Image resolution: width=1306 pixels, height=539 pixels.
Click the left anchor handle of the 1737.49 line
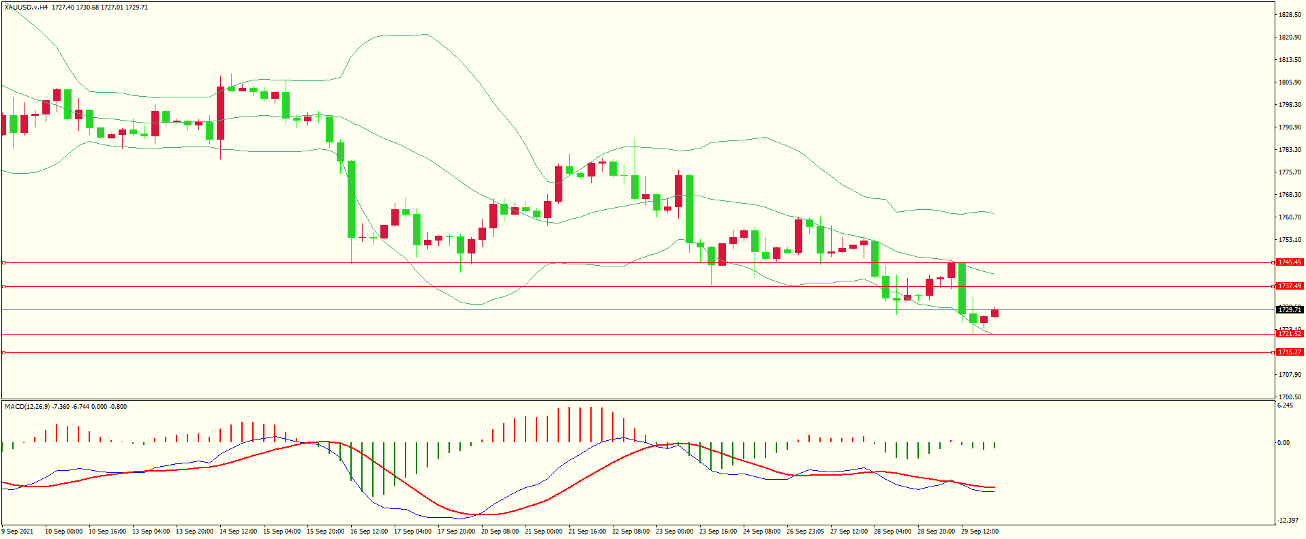(3, 286)
